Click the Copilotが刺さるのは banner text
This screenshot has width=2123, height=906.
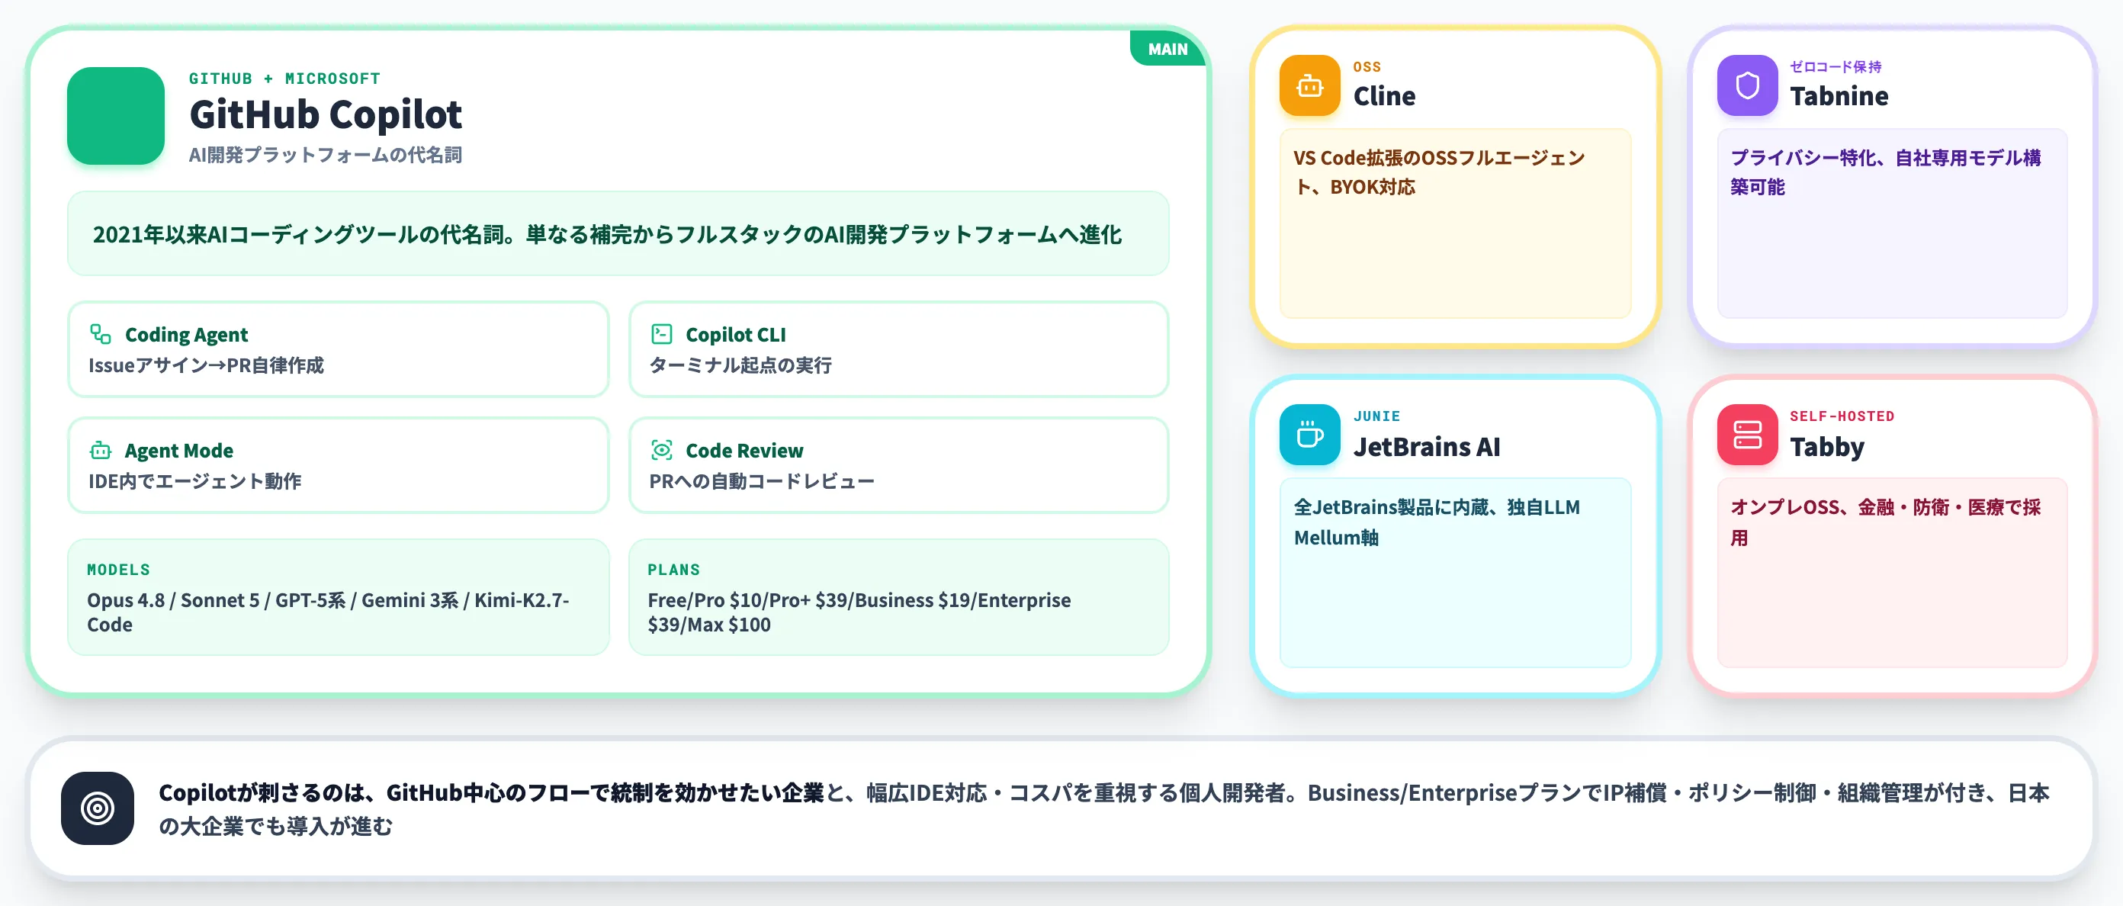coord(1103,808)
